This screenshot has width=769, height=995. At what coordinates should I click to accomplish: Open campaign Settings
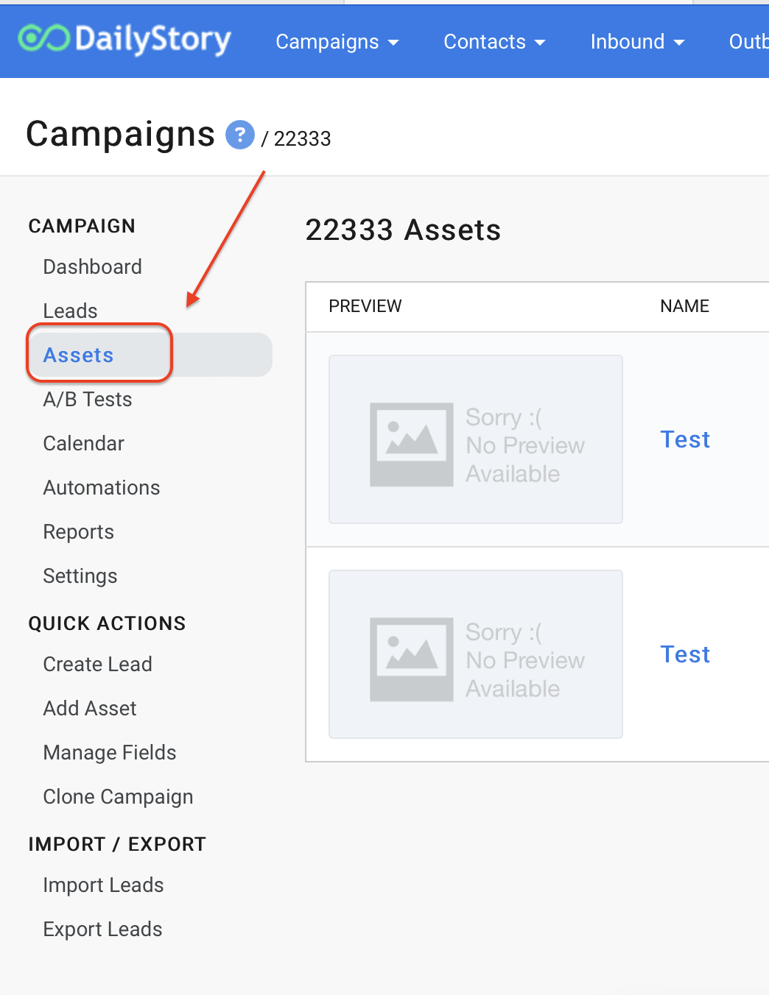click(x=80, y=576)
